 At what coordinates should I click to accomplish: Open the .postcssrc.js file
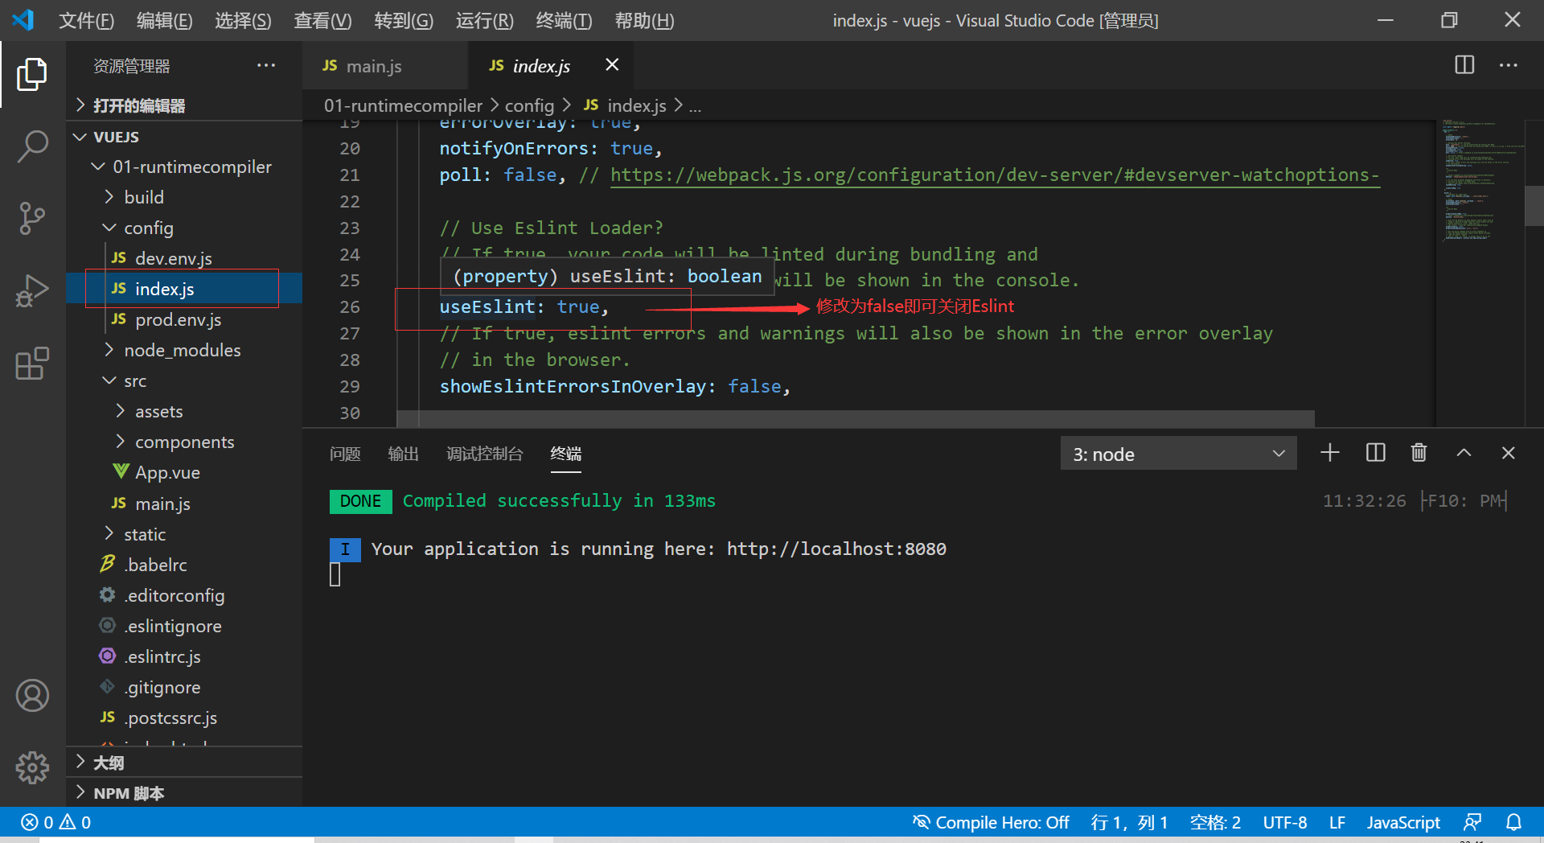(170, 718)
